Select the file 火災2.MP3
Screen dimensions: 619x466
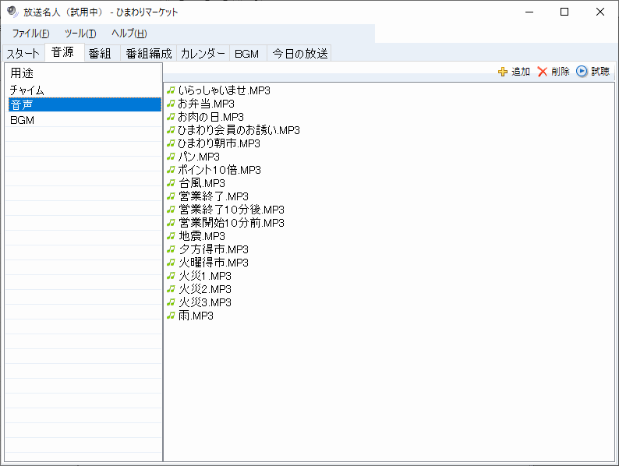(204, 289)
